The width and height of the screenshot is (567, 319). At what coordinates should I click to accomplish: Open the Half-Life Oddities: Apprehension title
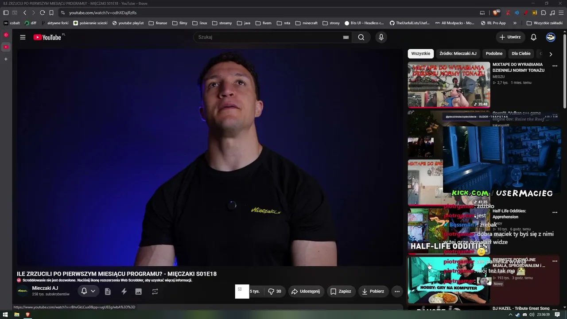pyautogui.click(x=509, y=214)
